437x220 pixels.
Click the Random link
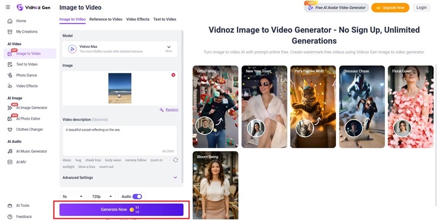[172, 109]
